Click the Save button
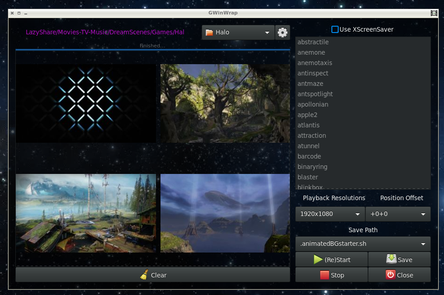444x295 pixels. point(399,259)
